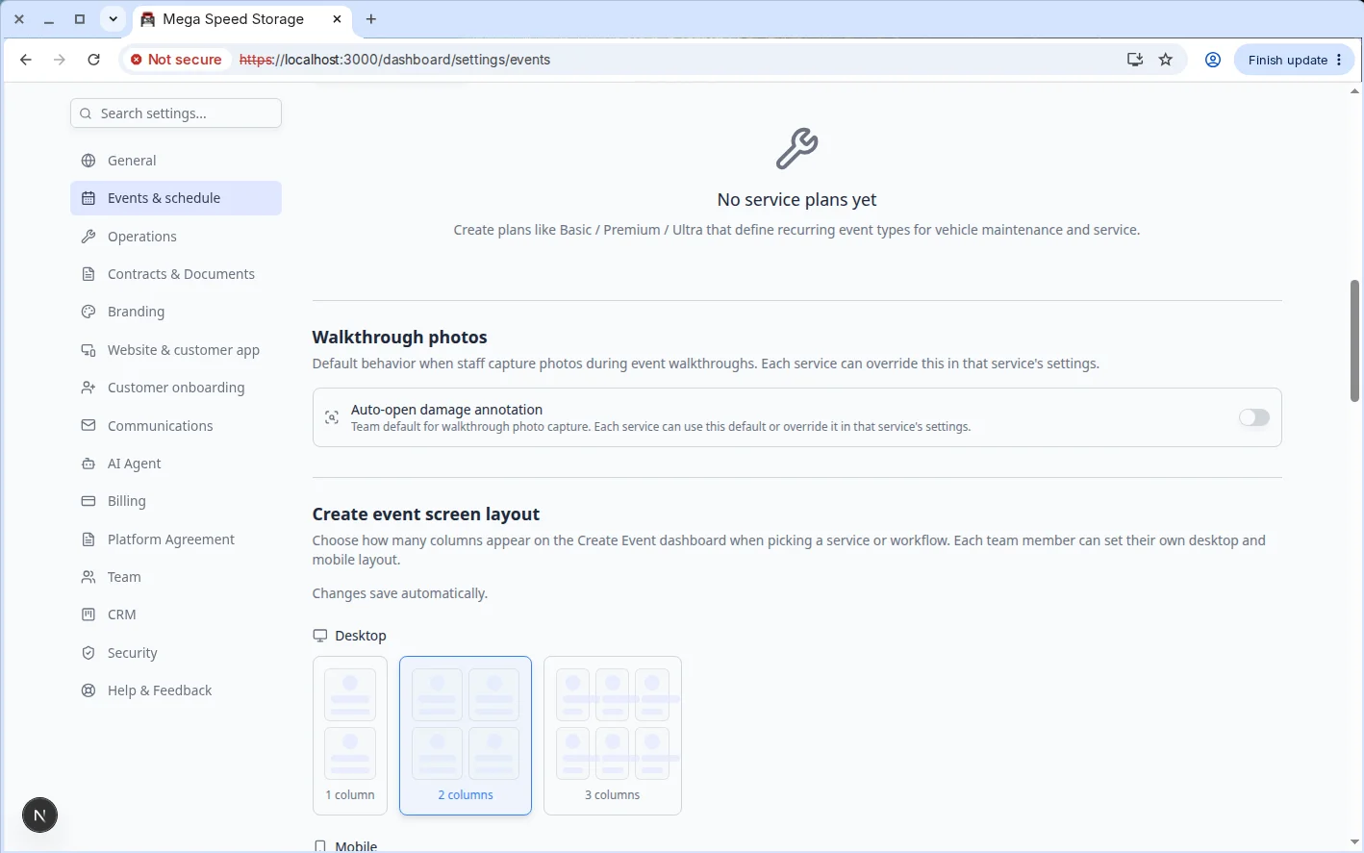Open Team settings
The height and width of the screenshot is (853, 1364).
pos(176,577)
